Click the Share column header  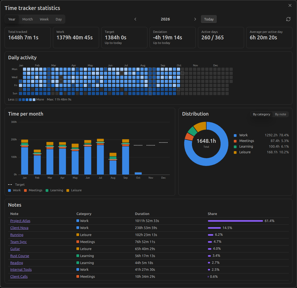coord(212,214)
